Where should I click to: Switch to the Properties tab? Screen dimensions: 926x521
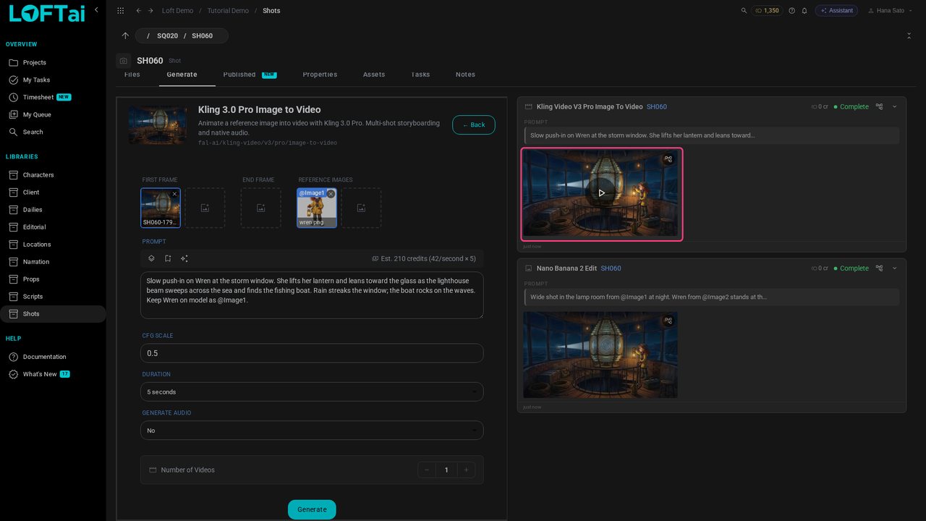[x=320, y=75]
